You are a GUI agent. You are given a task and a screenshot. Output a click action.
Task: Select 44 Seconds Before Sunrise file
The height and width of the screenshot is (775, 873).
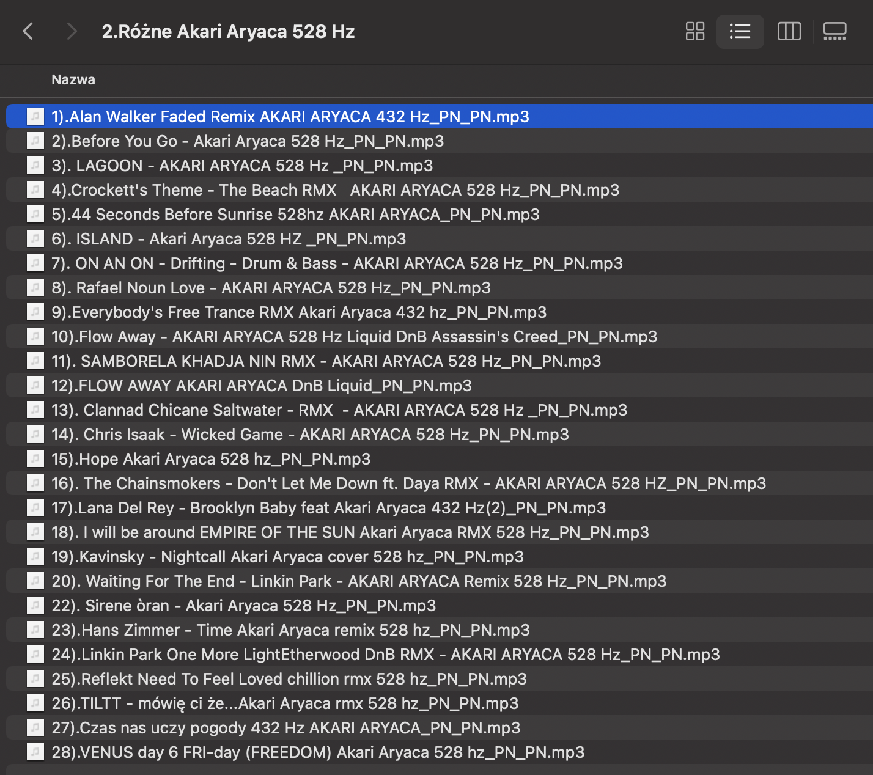tap(295, 215)
